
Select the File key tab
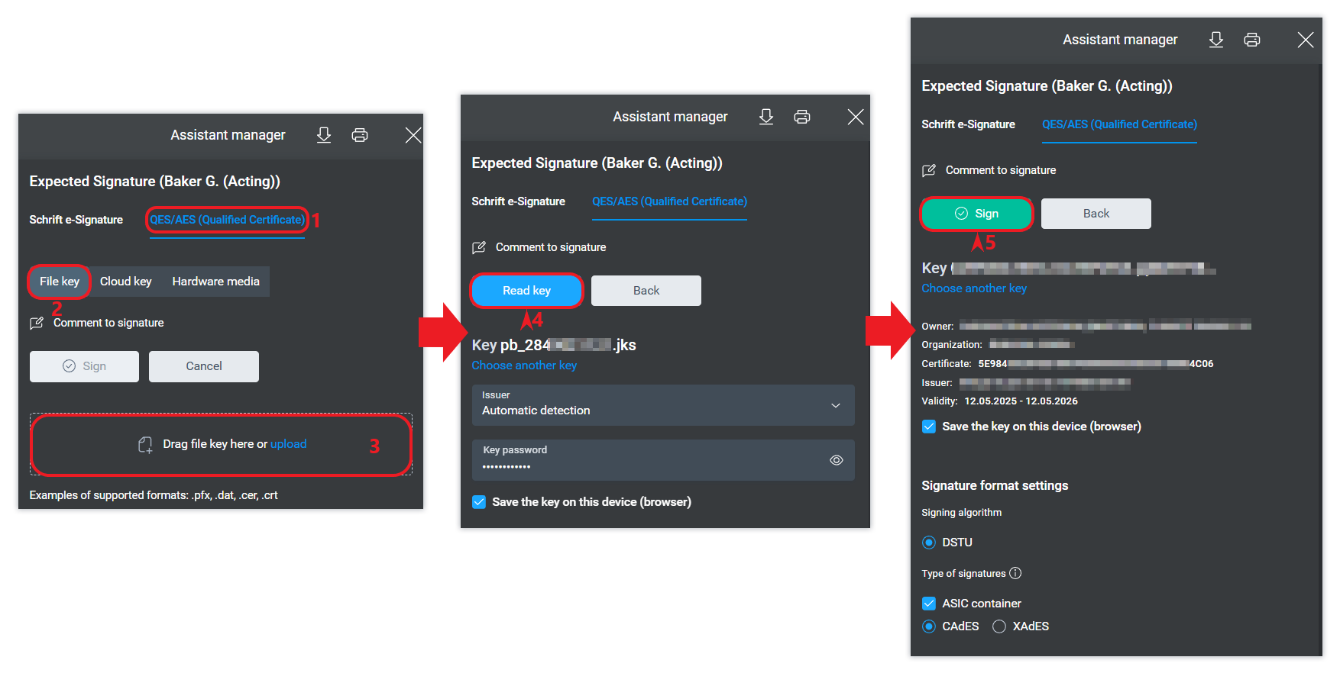[60, 282]
